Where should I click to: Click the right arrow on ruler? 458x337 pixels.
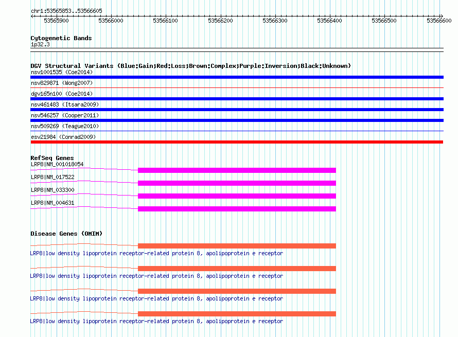(442, 16)
